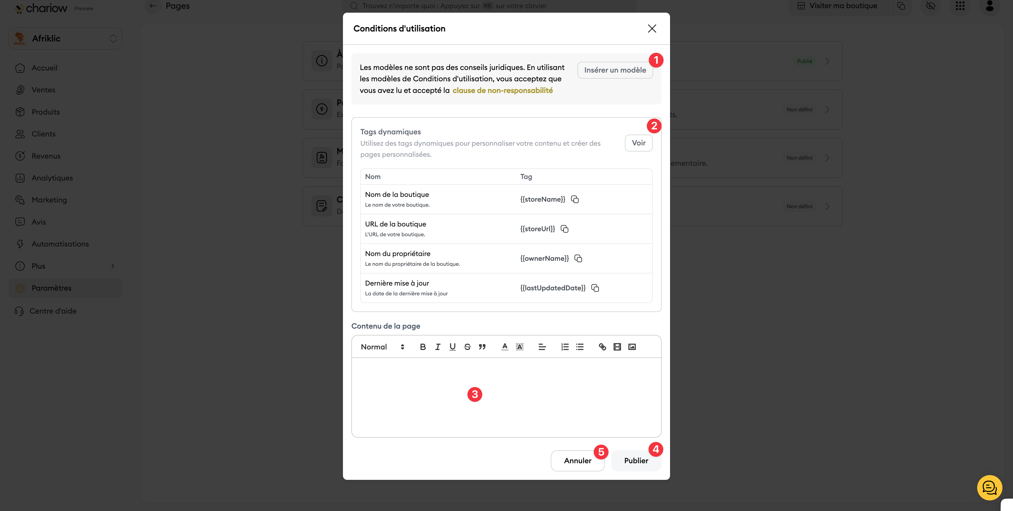This screenshot has height=511, width=1013.
Task: Open Analytiques in sidebar
Action: tap(65, 178)
